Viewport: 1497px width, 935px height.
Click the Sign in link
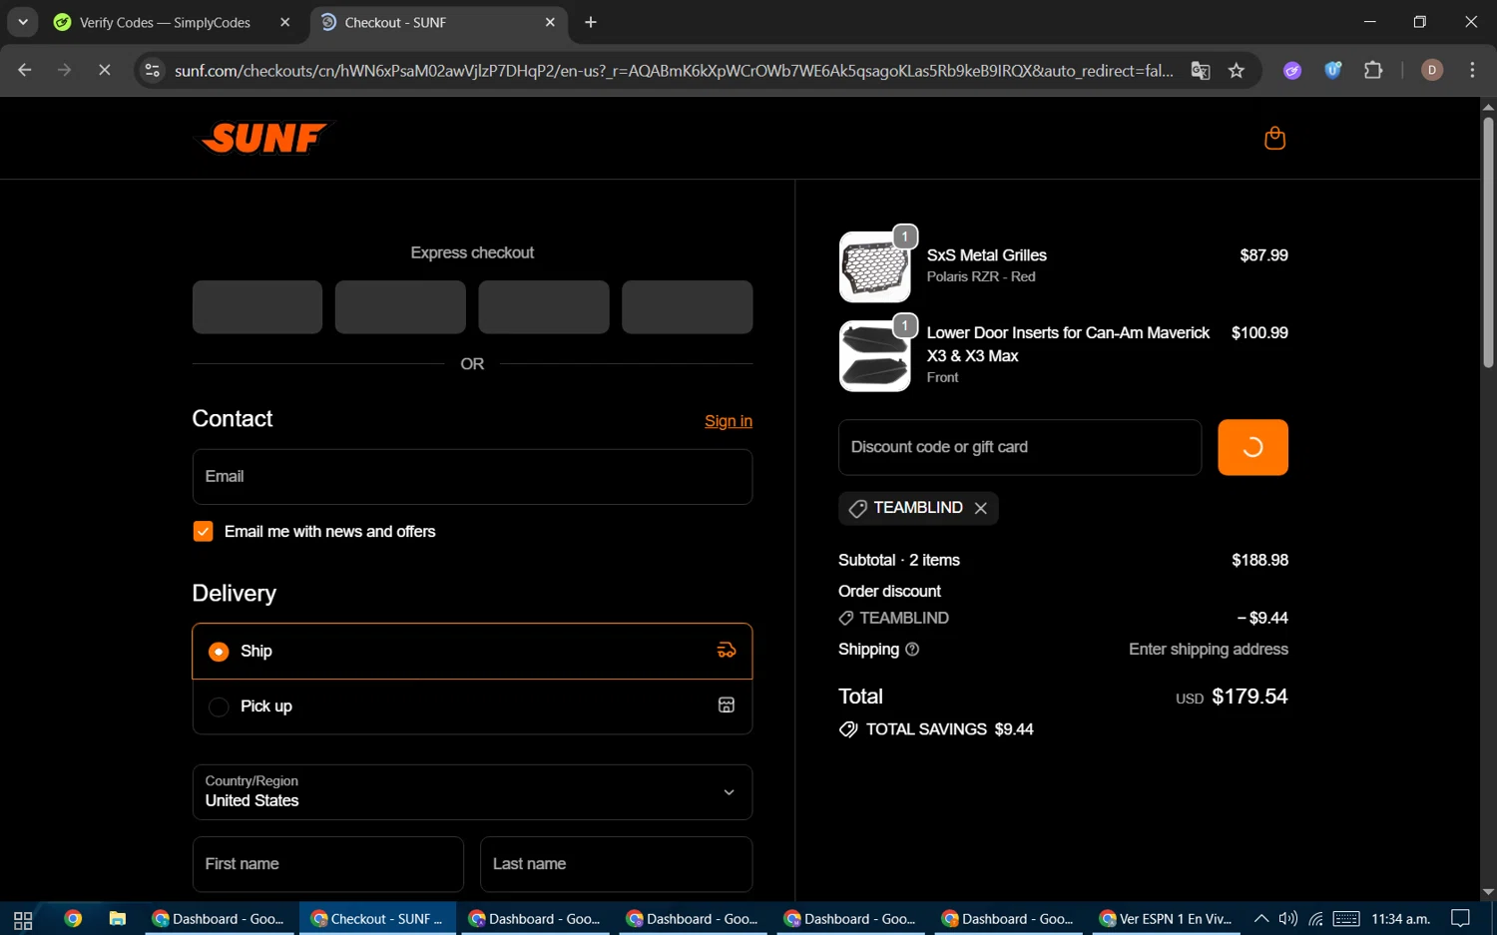(729, 421)
